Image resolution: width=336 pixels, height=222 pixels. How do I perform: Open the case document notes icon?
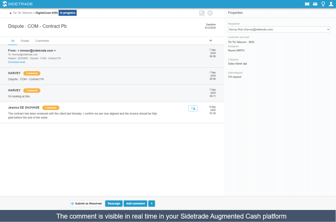(x=202, y=13)
